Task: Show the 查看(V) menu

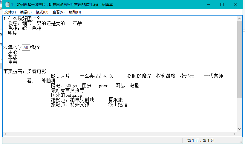Action: pyautogui.click(x=58, y=12)
